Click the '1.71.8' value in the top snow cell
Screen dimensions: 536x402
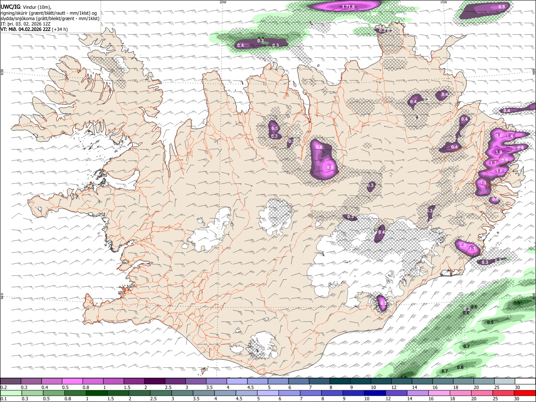[348, 7]
